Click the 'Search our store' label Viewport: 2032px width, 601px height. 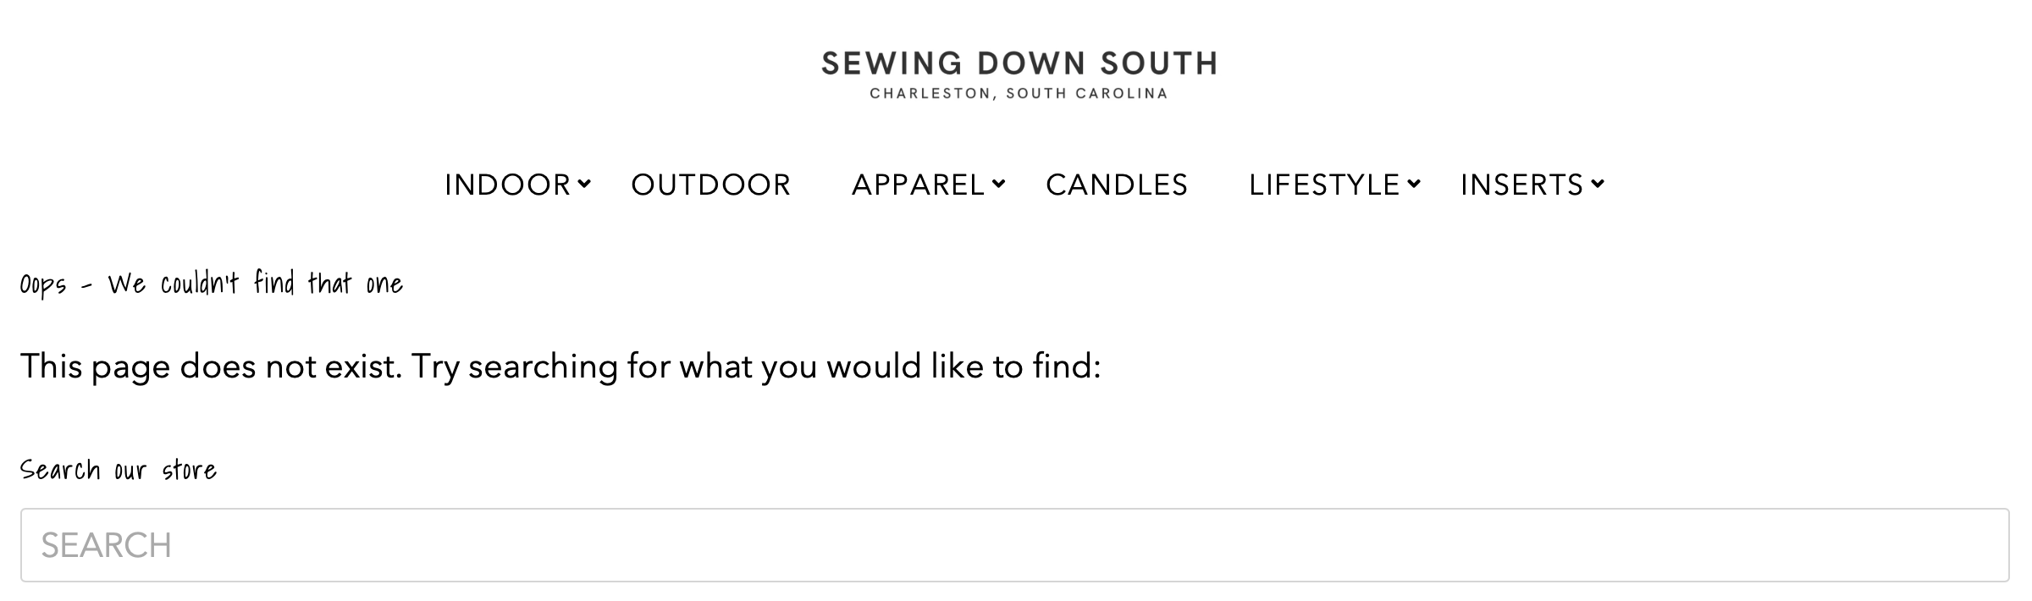[x=119, y=470]
